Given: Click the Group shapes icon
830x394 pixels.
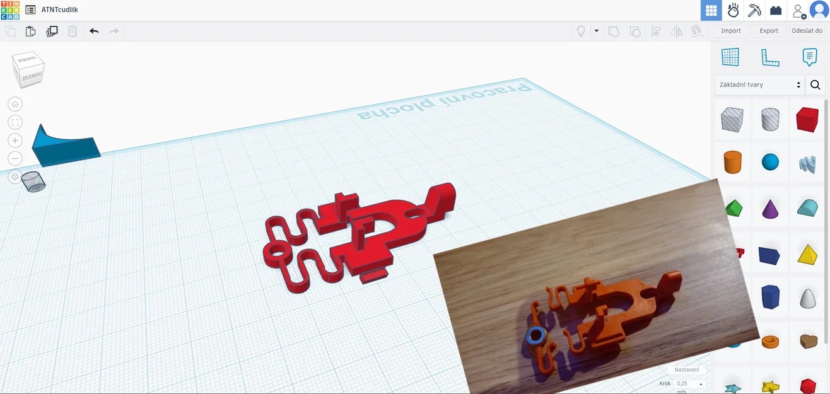Looking at the screenshot, I should pos(614,31).
